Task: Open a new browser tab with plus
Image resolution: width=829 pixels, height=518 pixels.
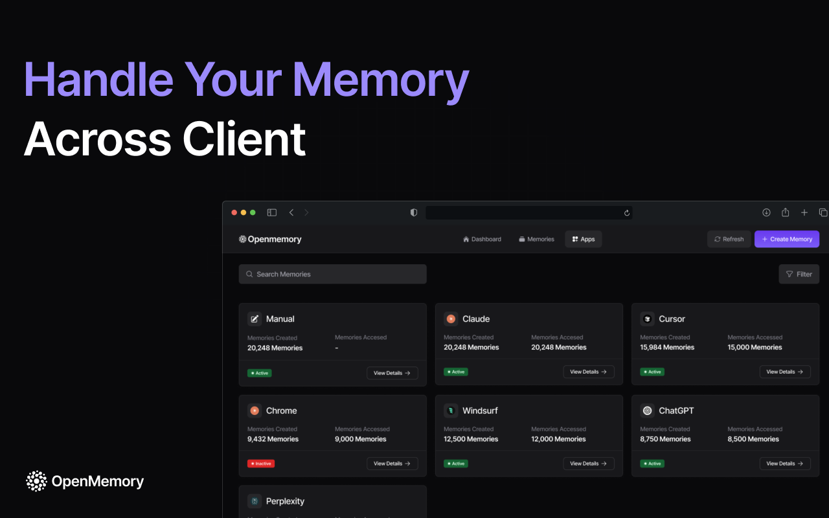Action: tap(804, 212)
